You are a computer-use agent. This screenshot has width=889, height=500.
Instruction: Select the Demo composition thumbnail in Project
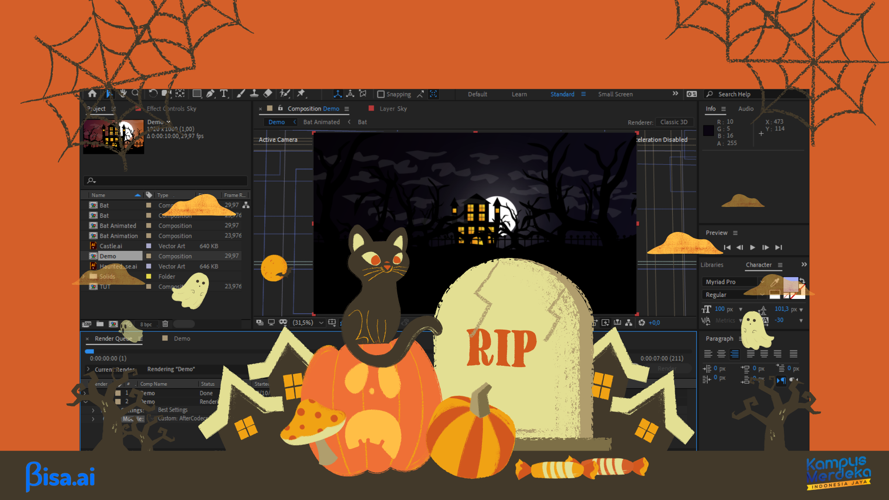click(113, 137)
